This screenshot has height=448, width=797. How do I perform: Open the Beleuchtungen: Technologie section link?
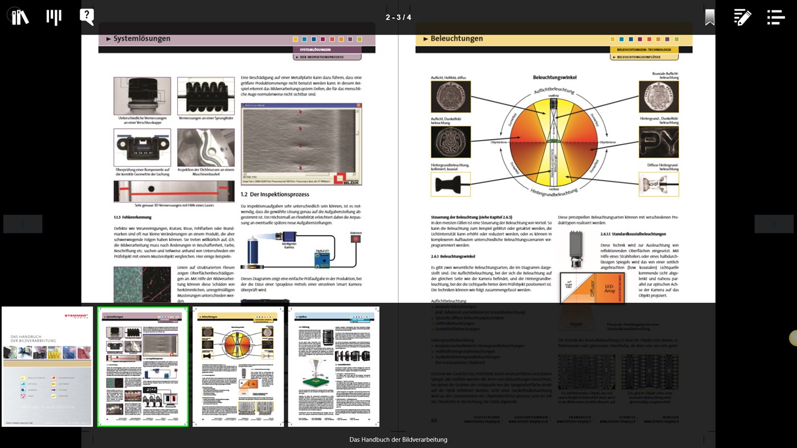point(645,50)
